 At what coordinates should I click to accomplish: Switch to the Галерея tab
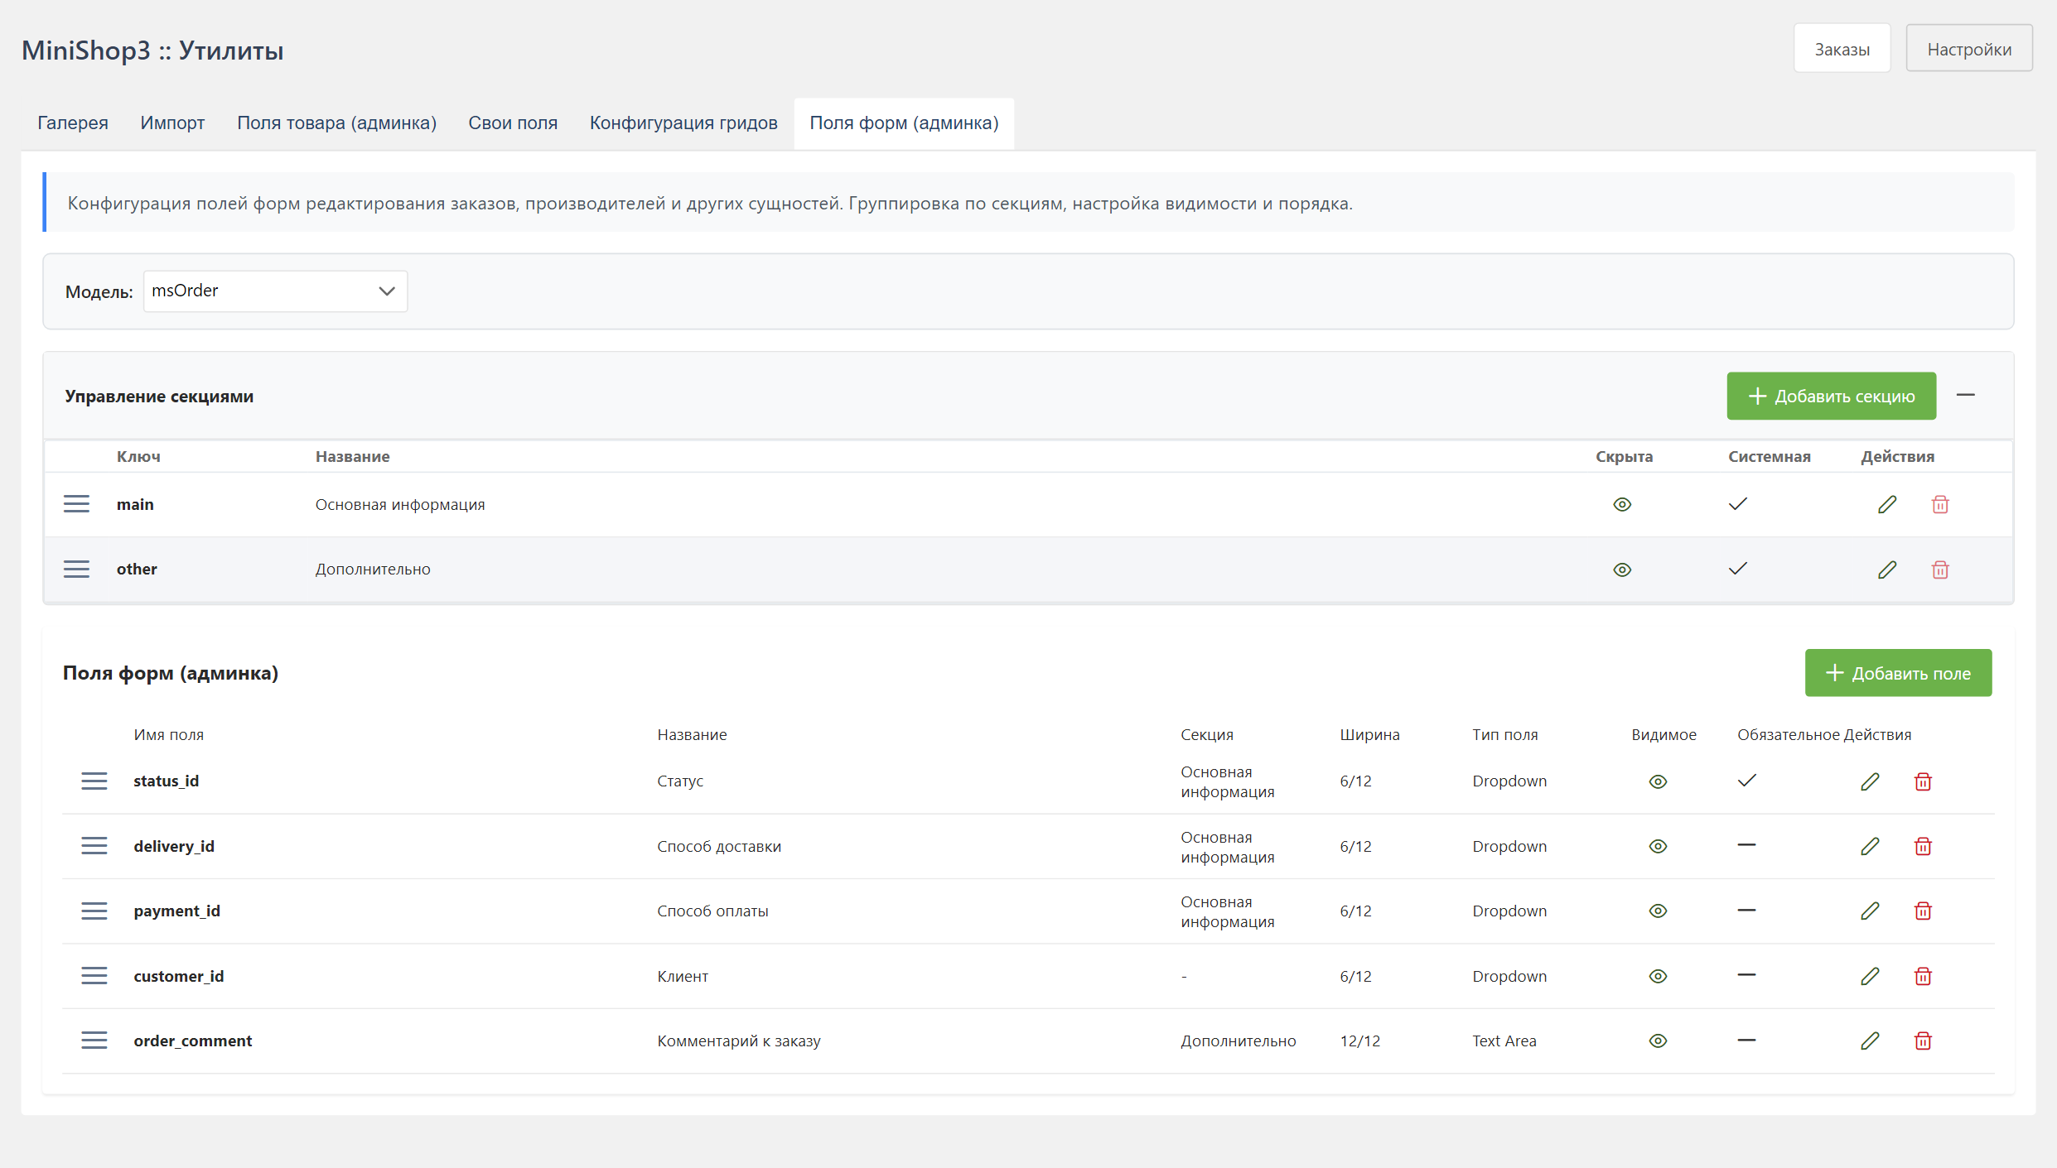point(73,123)
